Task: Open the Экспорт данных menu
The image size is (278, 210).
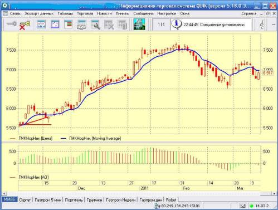Action: [x=39, y=13]
